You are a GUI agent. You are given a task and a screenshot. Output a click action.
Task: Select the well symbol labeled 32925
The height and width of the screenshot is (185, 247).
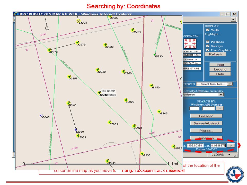pyautogui.click(x=134, y=126)
